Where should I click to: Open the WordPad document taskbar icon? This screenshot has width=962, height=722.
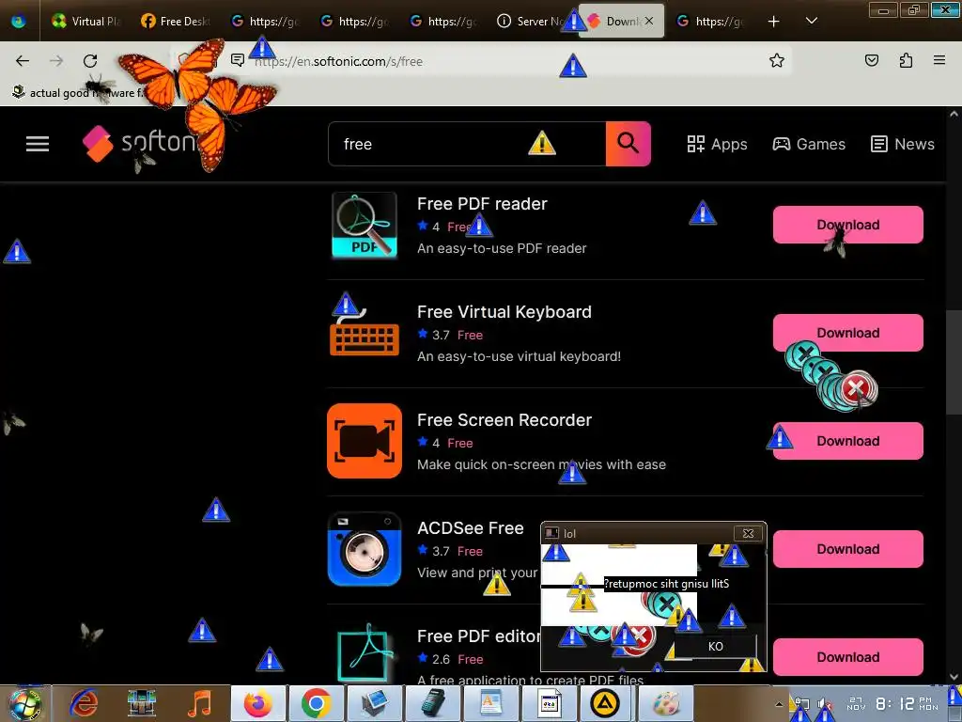pos(490,703)
